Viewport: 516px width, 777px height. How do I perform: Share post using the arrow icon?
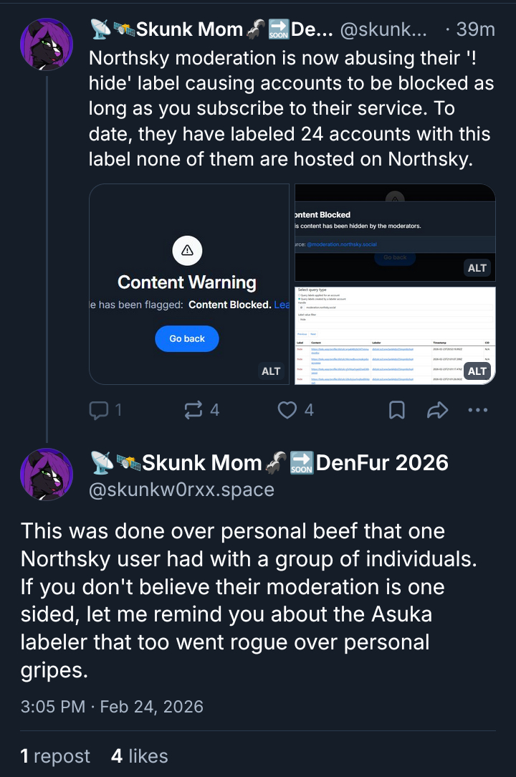437,410
